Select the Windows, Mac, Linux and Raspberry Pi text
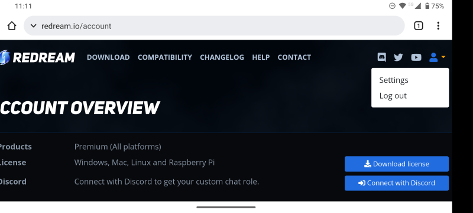Image resolution: width=473 pixels, height=213 pixels. pos(144,163)
